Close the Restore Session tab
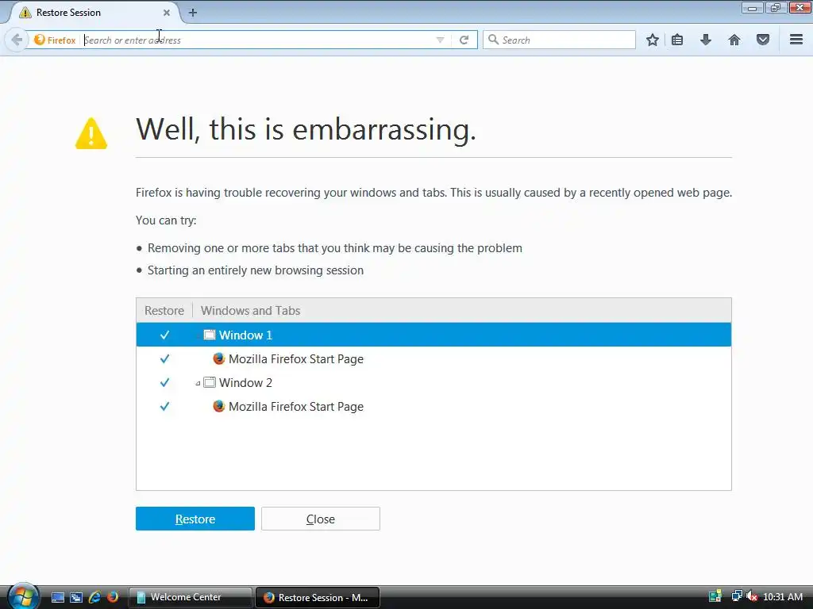The width and height of the screenshot is (813, 609). (x=167, y=13)
